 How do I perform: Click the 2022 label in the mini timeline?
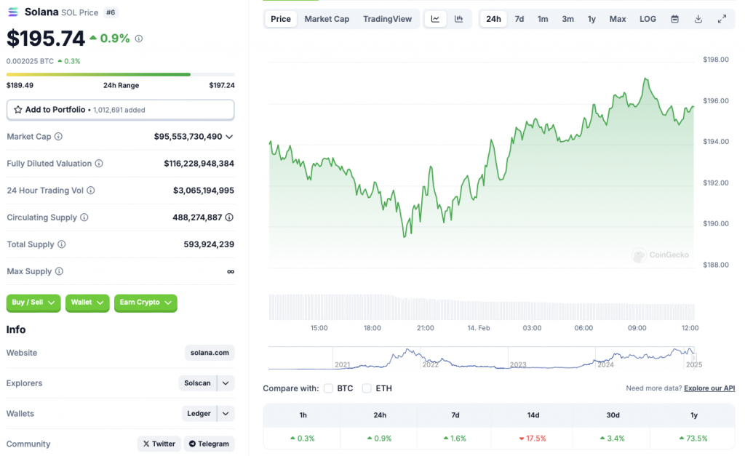[431, 365]
